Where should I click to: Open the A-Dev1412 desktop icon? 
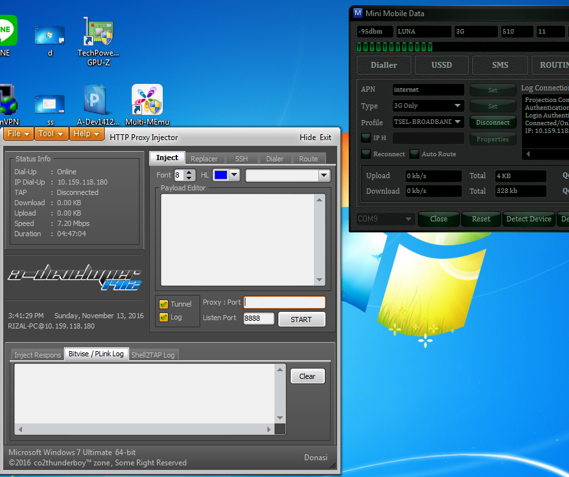(98, 105)
